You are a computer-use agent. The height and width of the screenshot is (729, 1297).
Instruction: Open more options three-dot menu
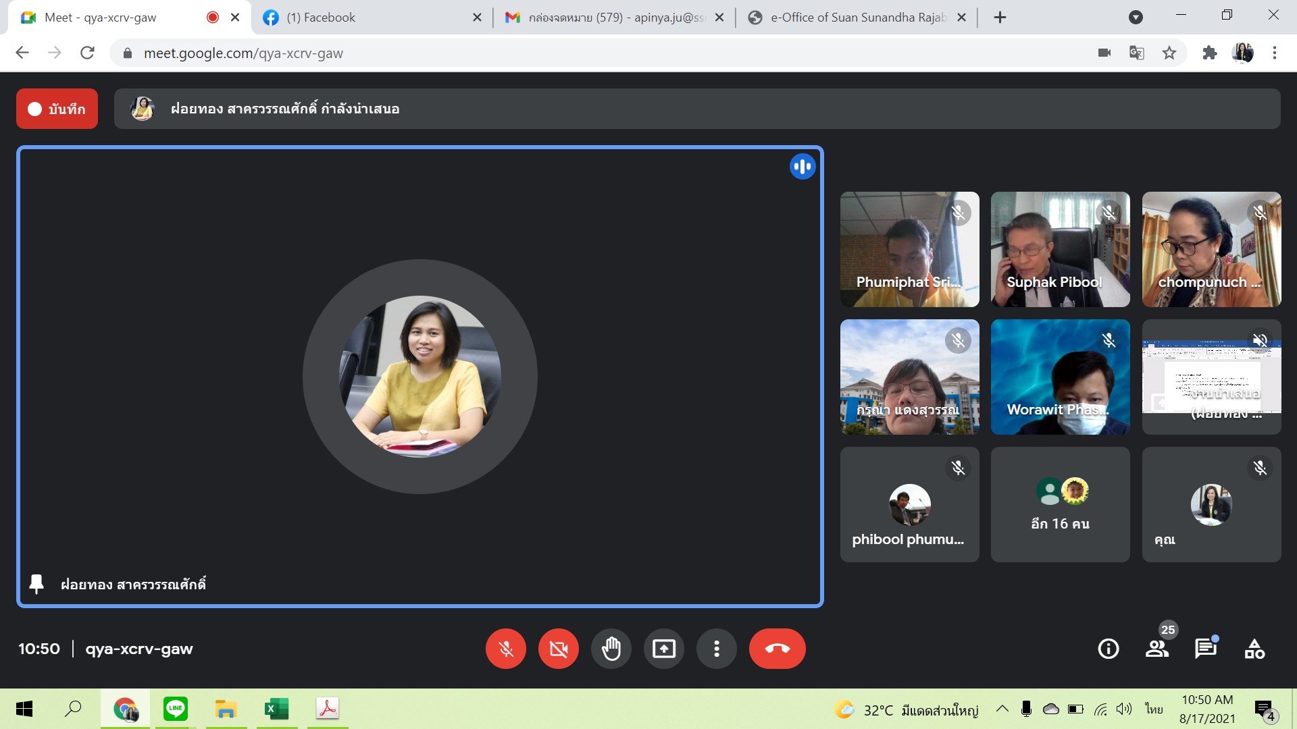pos(716,649)
